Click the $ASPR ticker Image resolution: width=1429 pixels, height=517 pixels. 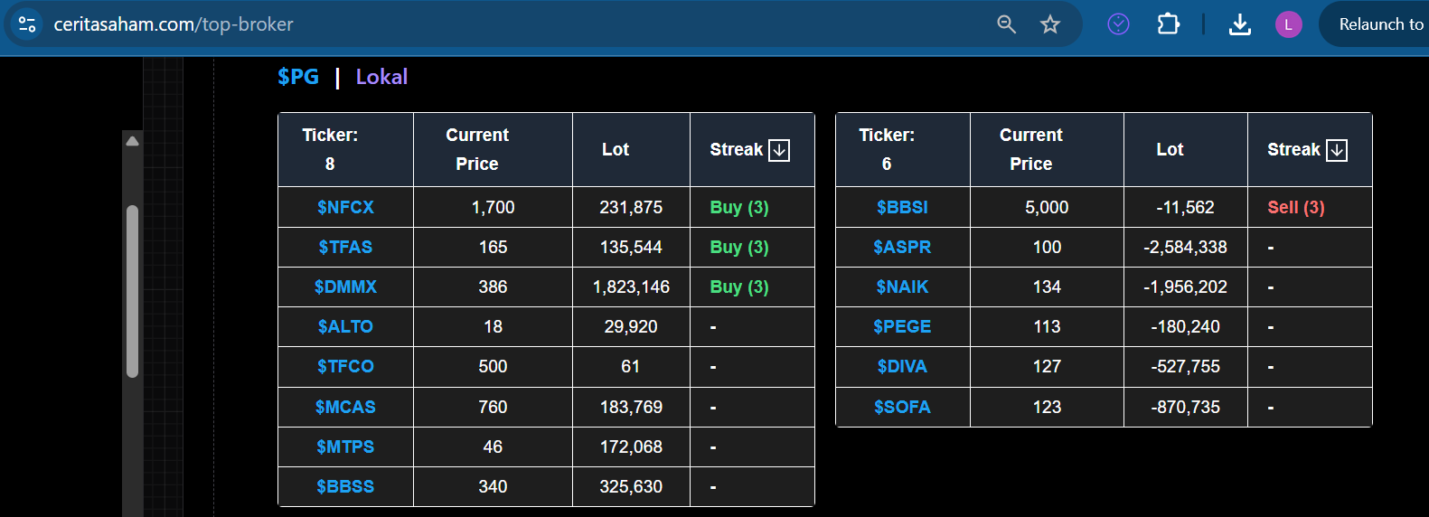click(x=902, y=247)
